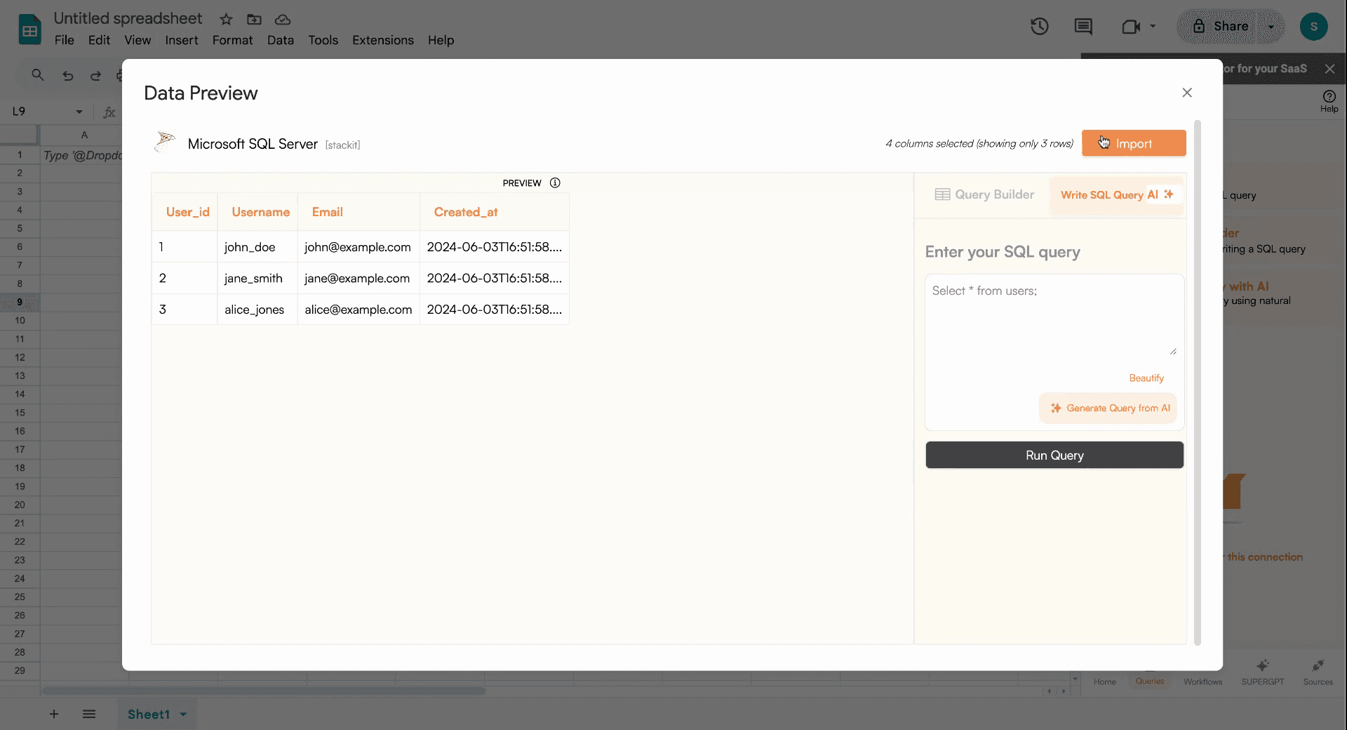Open the sidebar SUPERGPT tab
The width and height of the screenshot is (1347, 730).
[x=1262, y=672]
